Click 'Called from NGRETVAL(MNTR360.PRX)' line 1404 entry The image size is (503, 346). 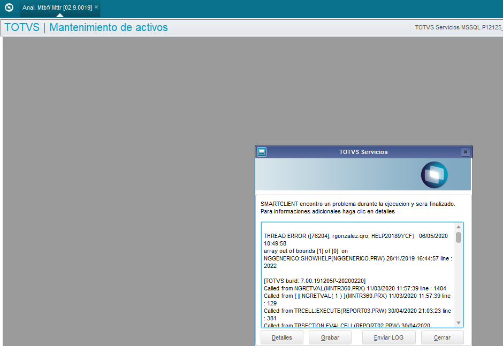point(355,288)
